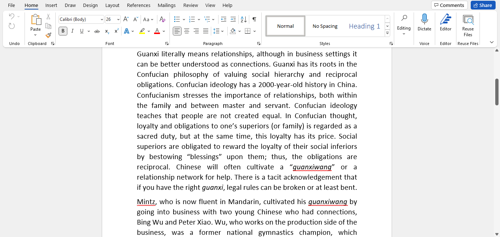Apply yellow text highlight color
Viewport: 500px width, 237px height.
(x=142, y=31)
